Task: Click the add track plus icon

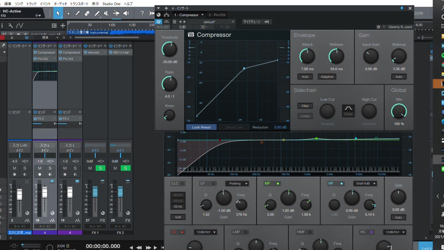Action: [62, 25]
